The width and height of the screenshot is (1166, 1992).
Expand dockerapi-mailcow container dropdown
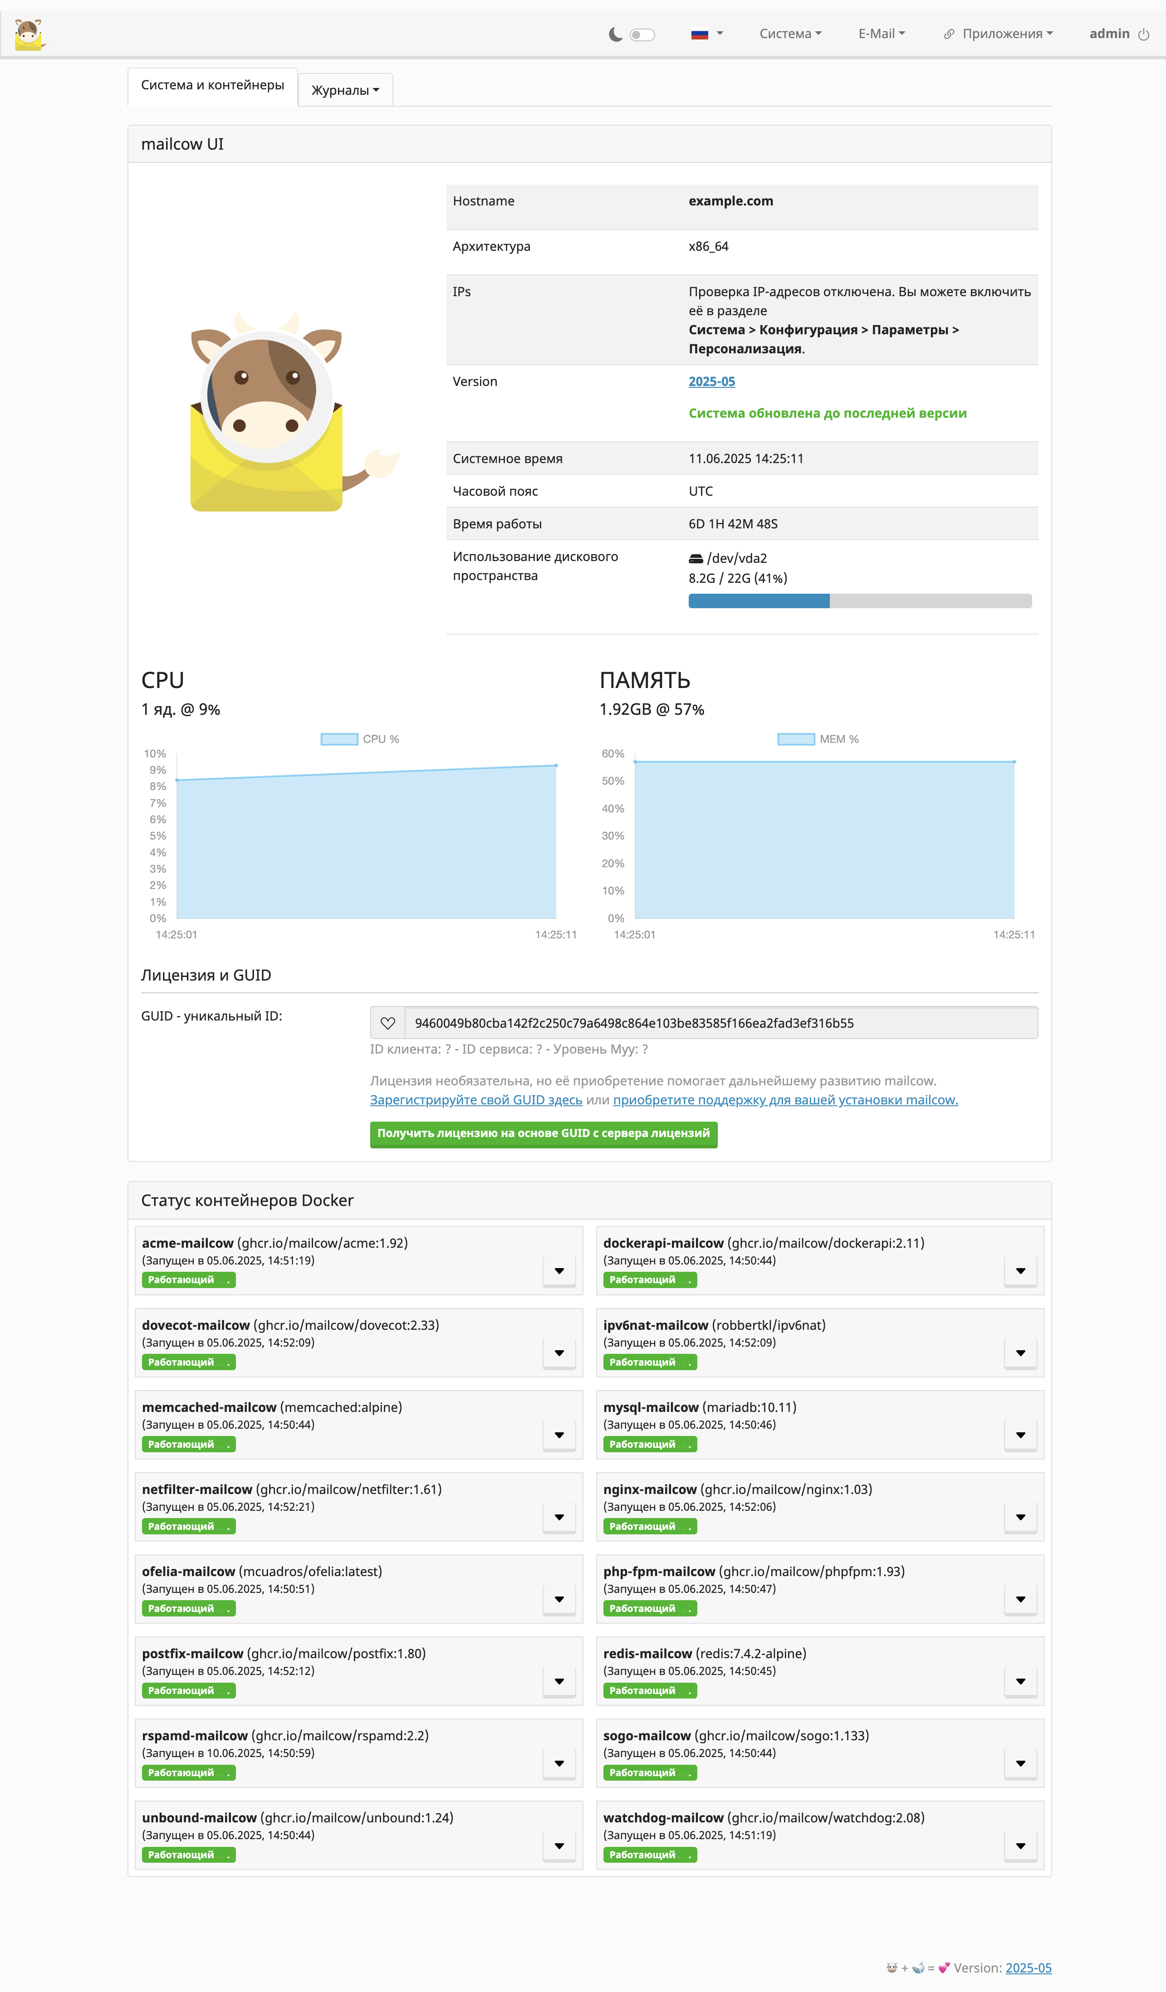[x=1020, y=1271]
